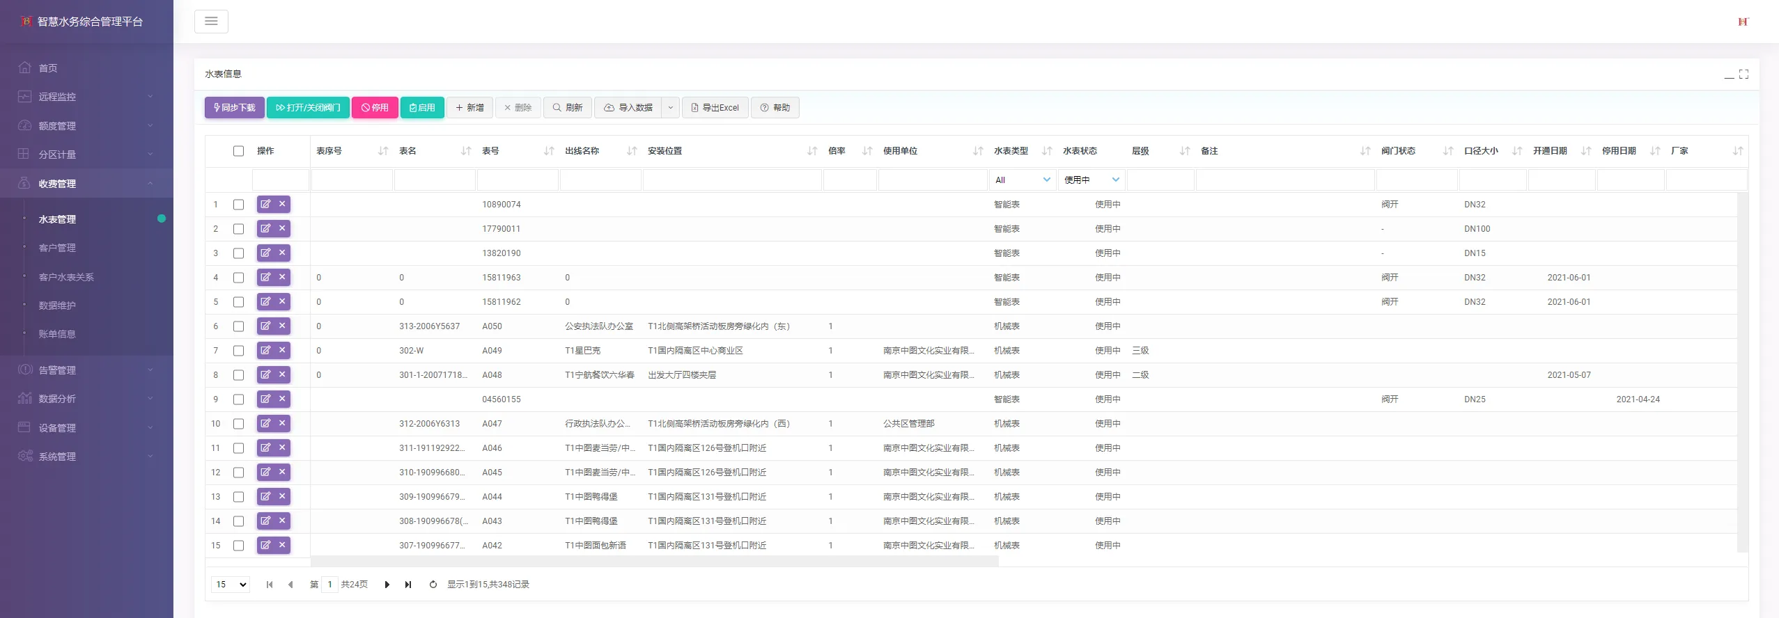Check the checkbox for row 4
The height and width of the screenshot is (618, 1779).
[x=238, y=278]
